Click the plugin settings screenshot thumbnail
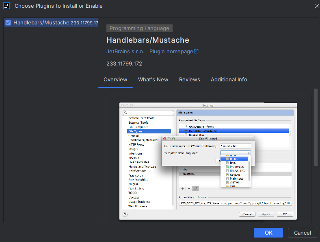320x242 pixels. click(208, 161)
